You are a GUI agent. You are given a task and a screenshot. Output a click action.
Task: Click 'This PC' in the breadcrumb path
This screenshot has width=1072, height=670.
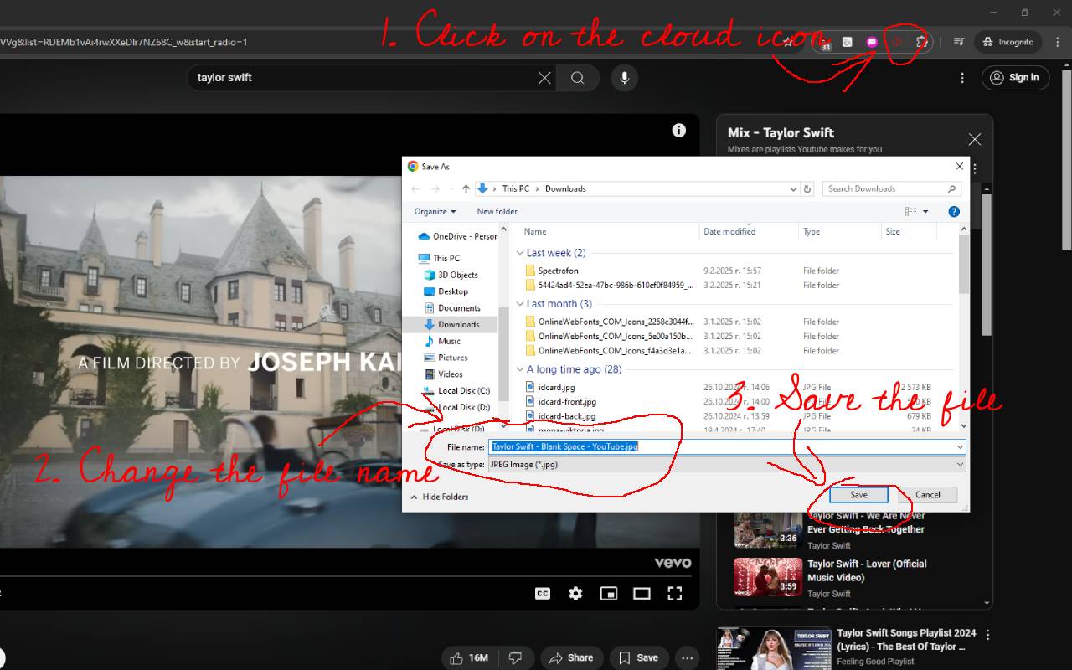[x=517, y=188]
